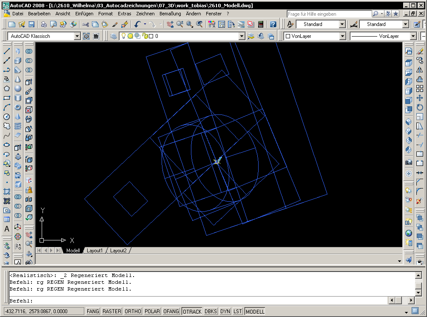Open the Bemaßung menu
The width and height of the screenshot is (427, 317).
coord(170,14)
